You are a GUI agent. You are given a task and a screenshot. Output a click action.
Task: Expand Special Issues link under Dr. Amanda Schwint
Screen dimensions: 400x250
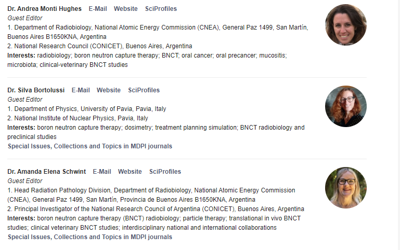click(89, 237)
